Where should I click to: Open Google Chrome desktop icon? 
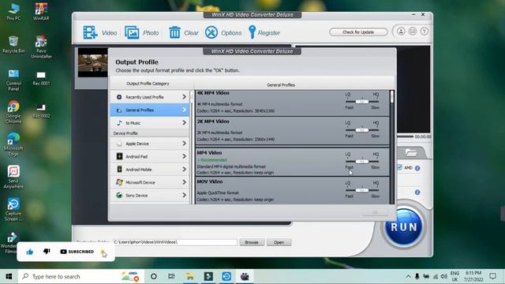(13, 112)
